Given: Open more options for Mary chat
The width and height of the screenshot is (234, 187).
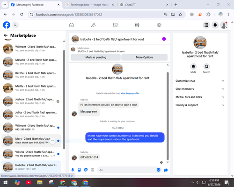Looking at the screenshot, I should 52,141.
